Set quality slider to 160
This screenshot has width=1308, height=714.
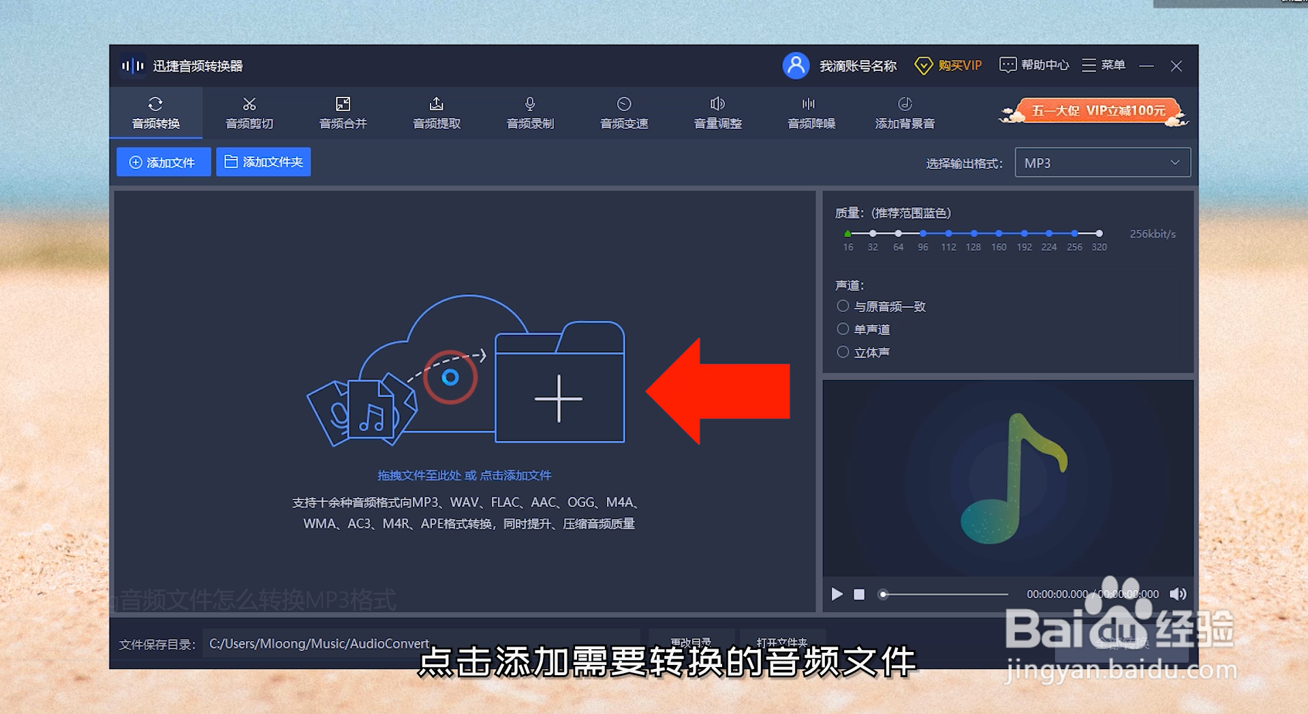tap(999, 234)
